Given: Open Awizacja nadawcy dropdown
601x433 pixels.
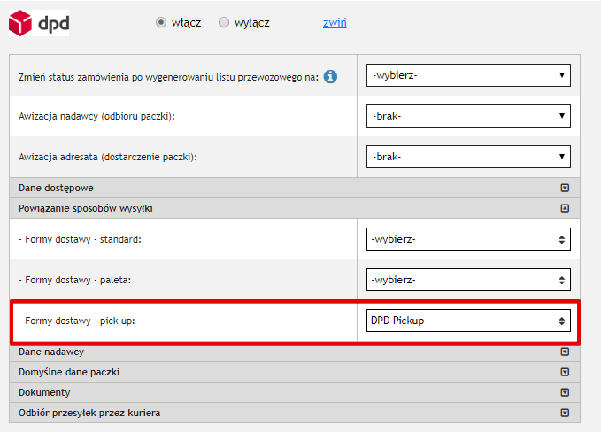Looking at the screenshot, I should pos(468,116).
